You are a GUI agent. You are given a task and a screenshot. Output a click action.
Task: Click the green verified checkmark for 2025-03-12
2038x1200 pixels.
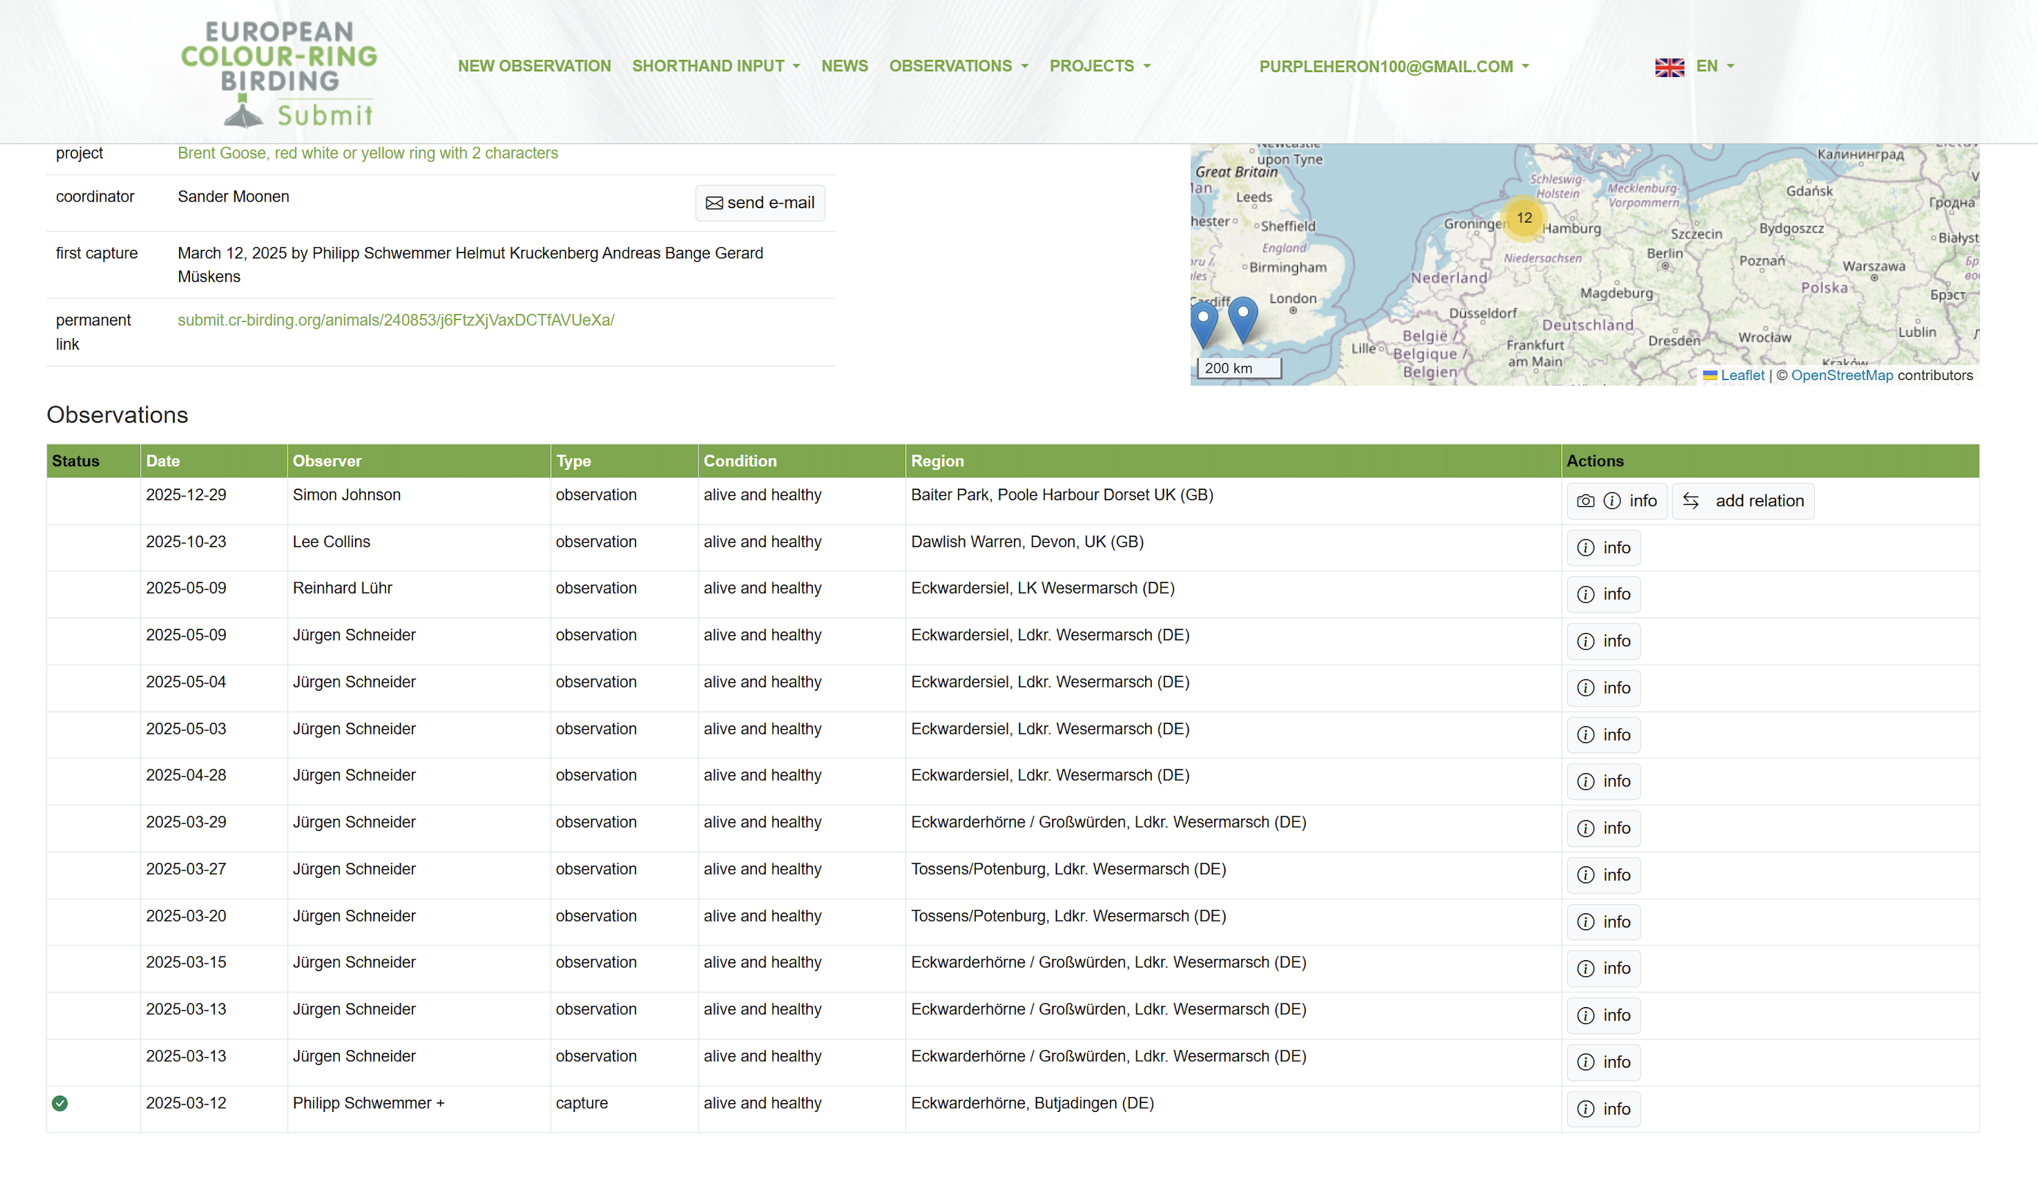(60, 1103)
